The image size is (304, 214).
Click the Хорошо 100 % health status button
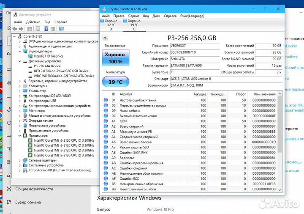(x=116, y=58)
